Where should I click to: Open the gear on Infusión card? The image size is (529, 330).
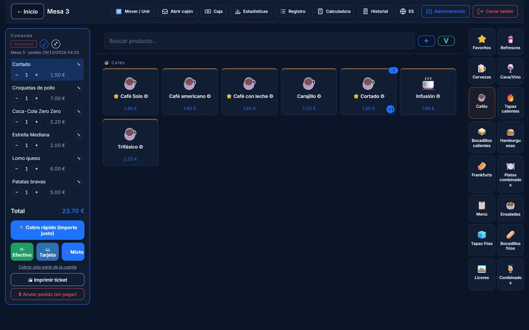[x=438, y=96]
